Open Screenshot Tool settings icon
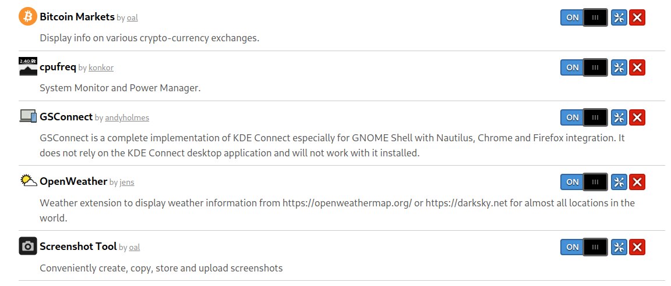Image resolution: width=671 pixels, height=286 pixels. (619, 247)
